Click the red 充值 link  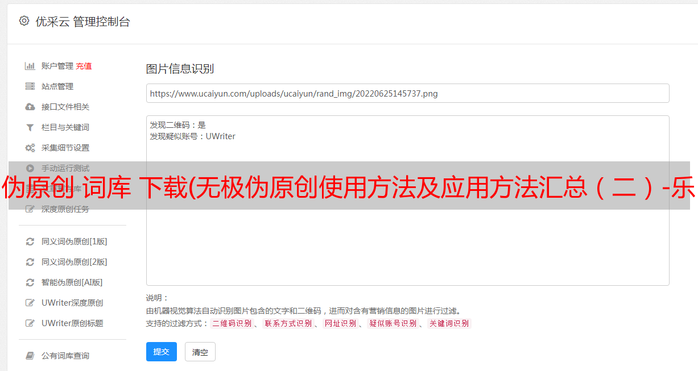tap(84, 66)
